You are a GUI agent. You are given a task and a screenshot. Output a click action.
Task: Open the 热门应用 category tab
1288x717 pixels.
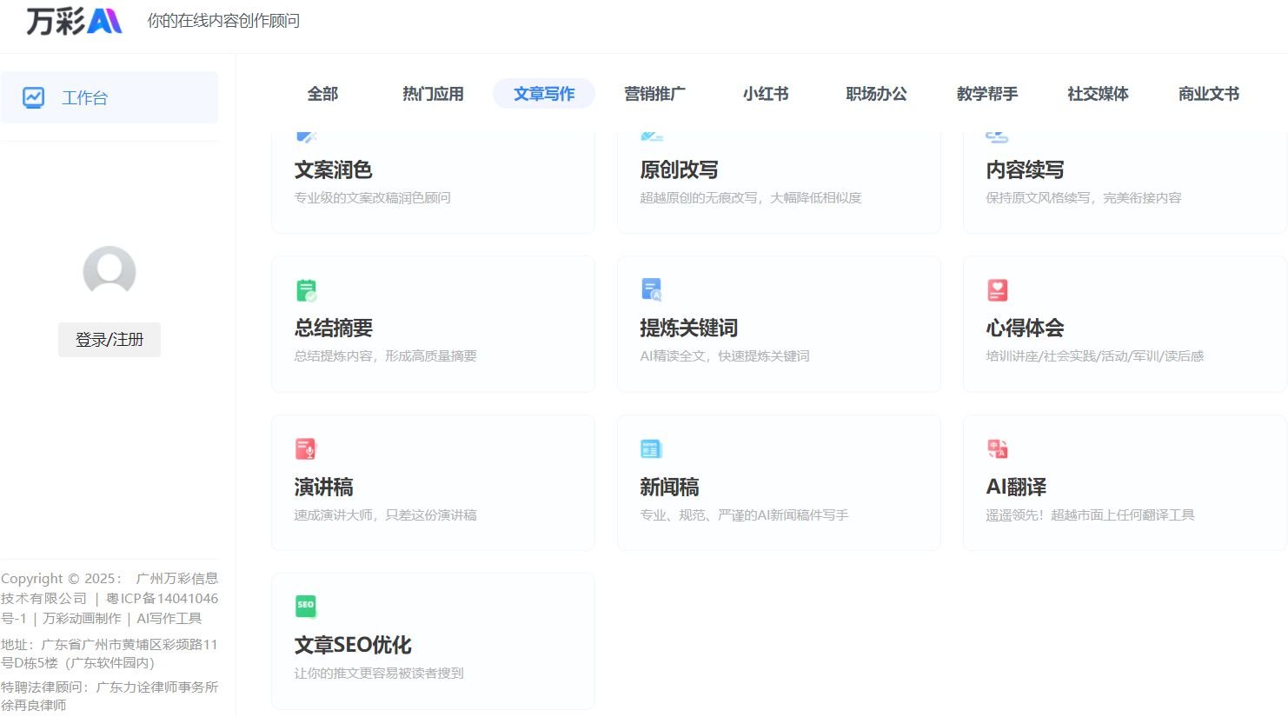(x=433, y=94)
